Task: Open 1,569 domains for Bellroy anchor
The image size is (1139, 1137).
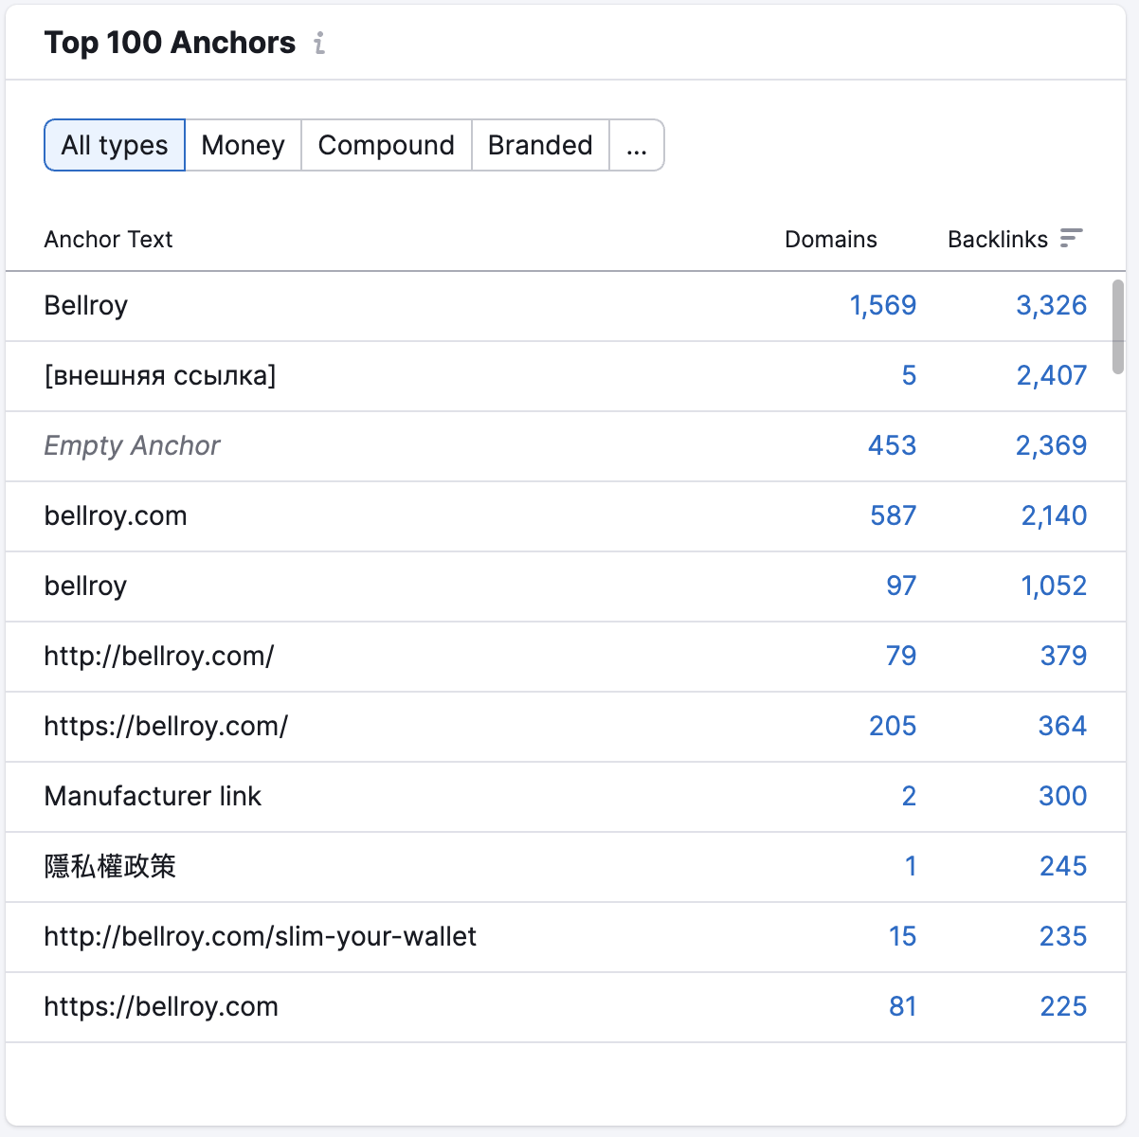Action: [x=882, y=305]
